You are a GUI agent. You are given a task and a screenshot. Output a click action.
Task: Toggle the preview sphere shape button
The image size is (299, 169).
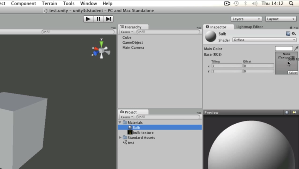pyautogui.click(x=287, y=112)
